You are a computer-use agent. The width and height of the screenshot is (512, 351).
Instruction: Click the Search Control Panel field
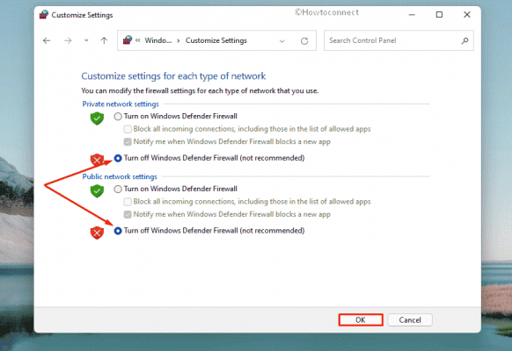[399, 40]
